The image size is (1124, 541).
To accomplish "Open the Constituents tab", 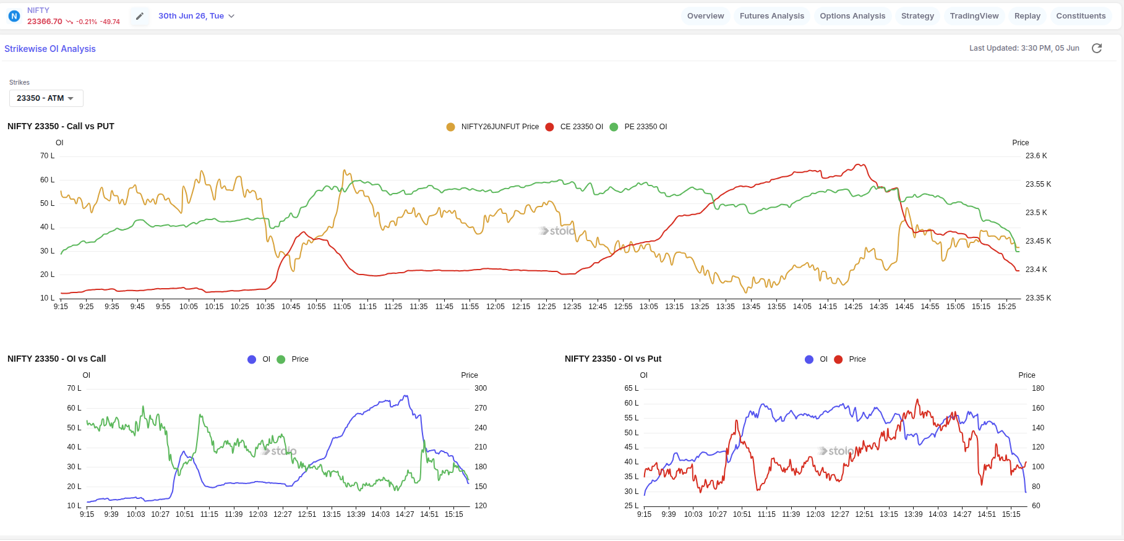I will 1081,16.
